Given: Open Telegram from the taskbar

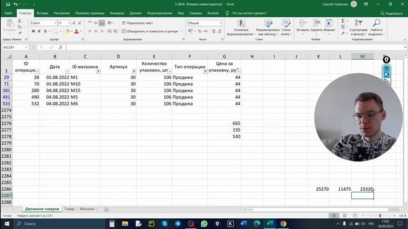Looking at the screenshot, I should click(178, 223).
